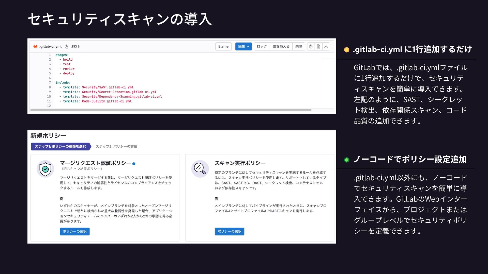
Task: Open the 編集 dropdown button
Action: (x=243, y=46)
